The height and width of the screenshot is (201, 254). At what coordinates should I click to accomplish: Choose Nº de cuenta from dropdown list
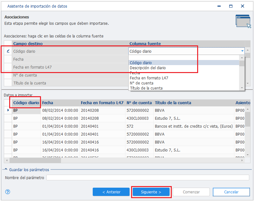(x=184, y=83)
